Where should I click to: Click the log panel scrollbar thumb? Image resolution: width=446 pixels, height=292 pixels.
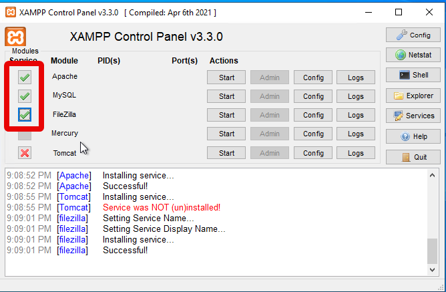point(433,251)
